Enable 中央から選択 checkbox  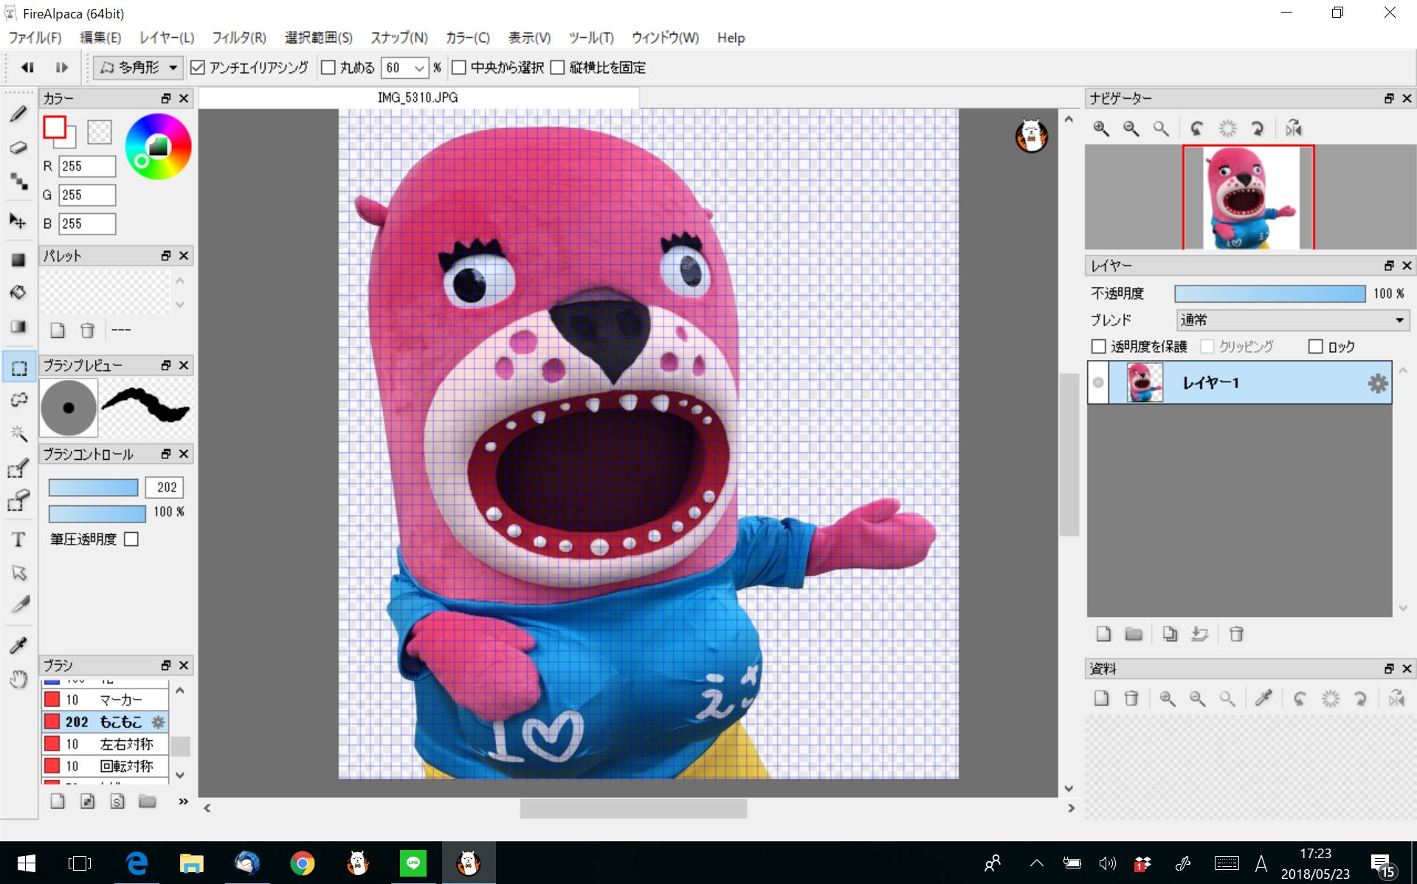coord(458,68)
